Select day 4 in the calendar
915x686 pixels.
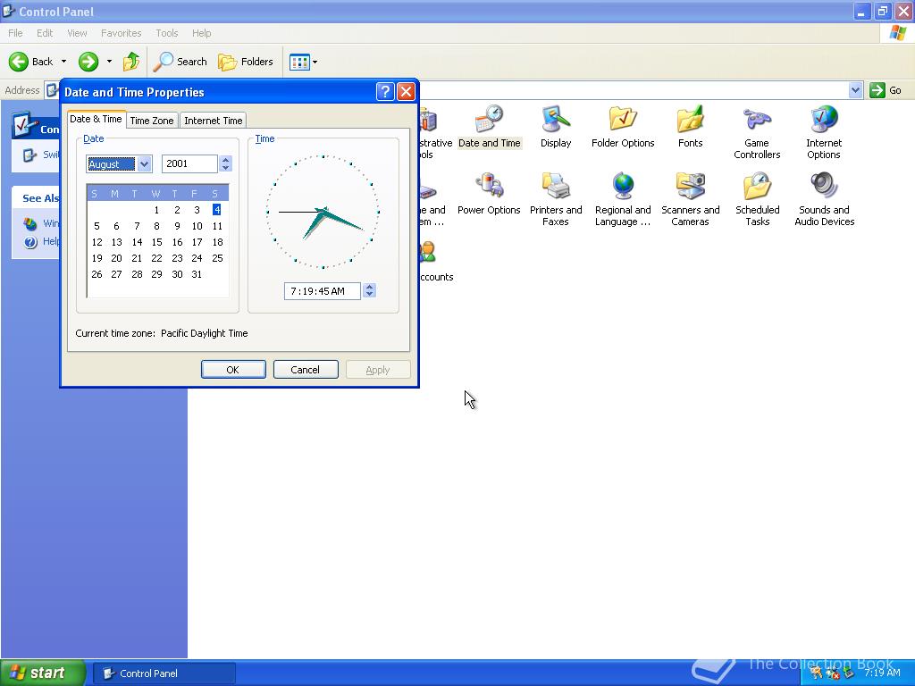(x=216, y=209)
